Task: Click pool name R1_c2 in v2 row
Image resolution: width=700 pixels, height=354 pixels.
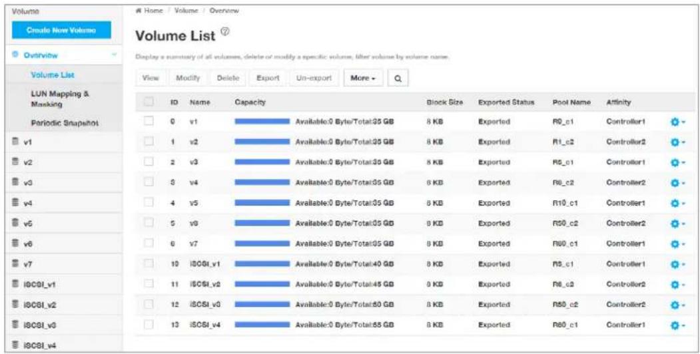Action: pyautogui.click(x=563, y=142)
